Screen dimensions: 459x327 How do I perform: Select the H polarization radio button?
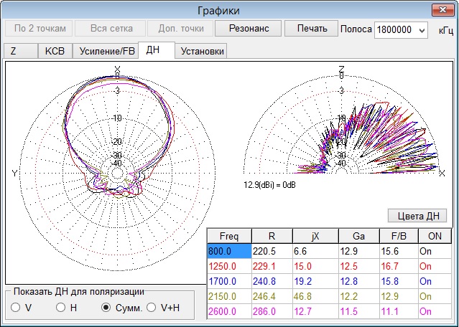click(x=62, y=308)
